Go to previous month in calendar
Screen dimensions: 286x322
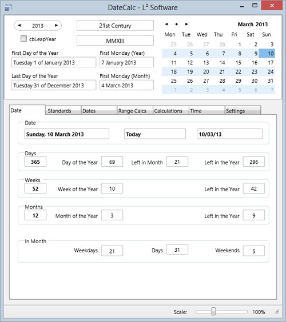click(x=166, y=24)
